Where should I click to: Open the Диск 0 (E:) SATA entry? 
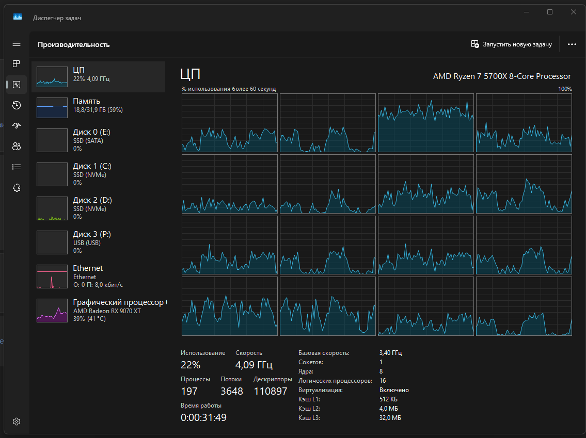point(98,140)
